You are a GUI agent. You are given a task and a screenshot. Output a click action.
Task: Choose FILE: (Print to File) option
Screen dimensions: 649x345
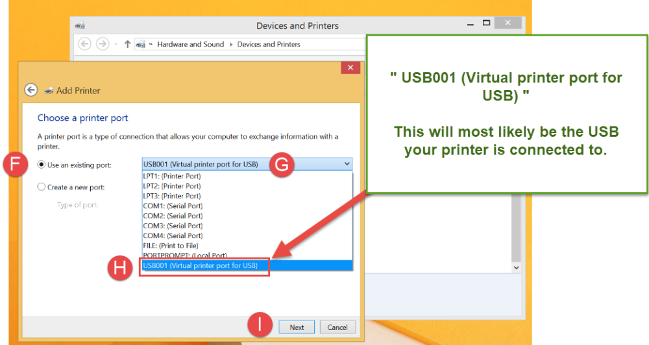247,246
